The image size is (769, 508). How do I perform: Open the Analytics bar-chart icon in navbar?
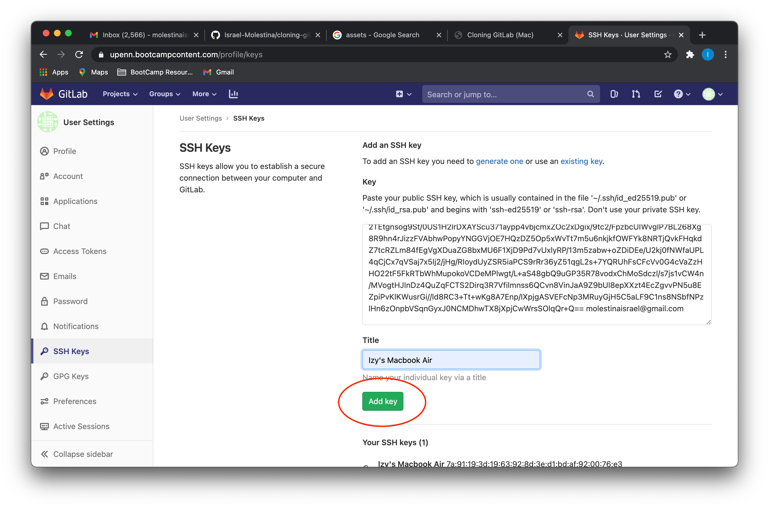[233, 94]
